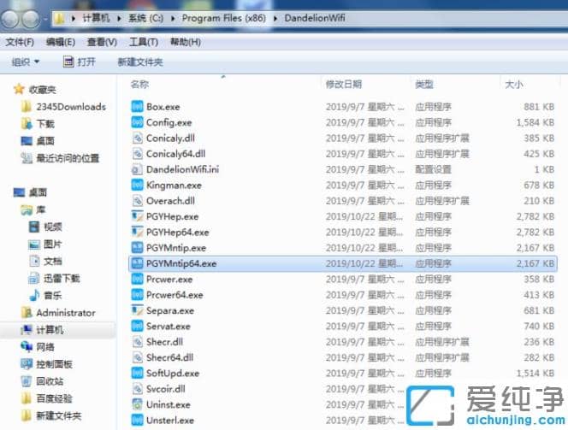Select 2345Downloads in favorites sidebar
The image size is (568, 430).
coord(70,107)
